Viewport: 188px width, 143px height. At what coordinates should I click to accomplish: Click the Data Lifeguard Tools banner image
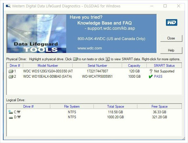(x=36, y=34)
